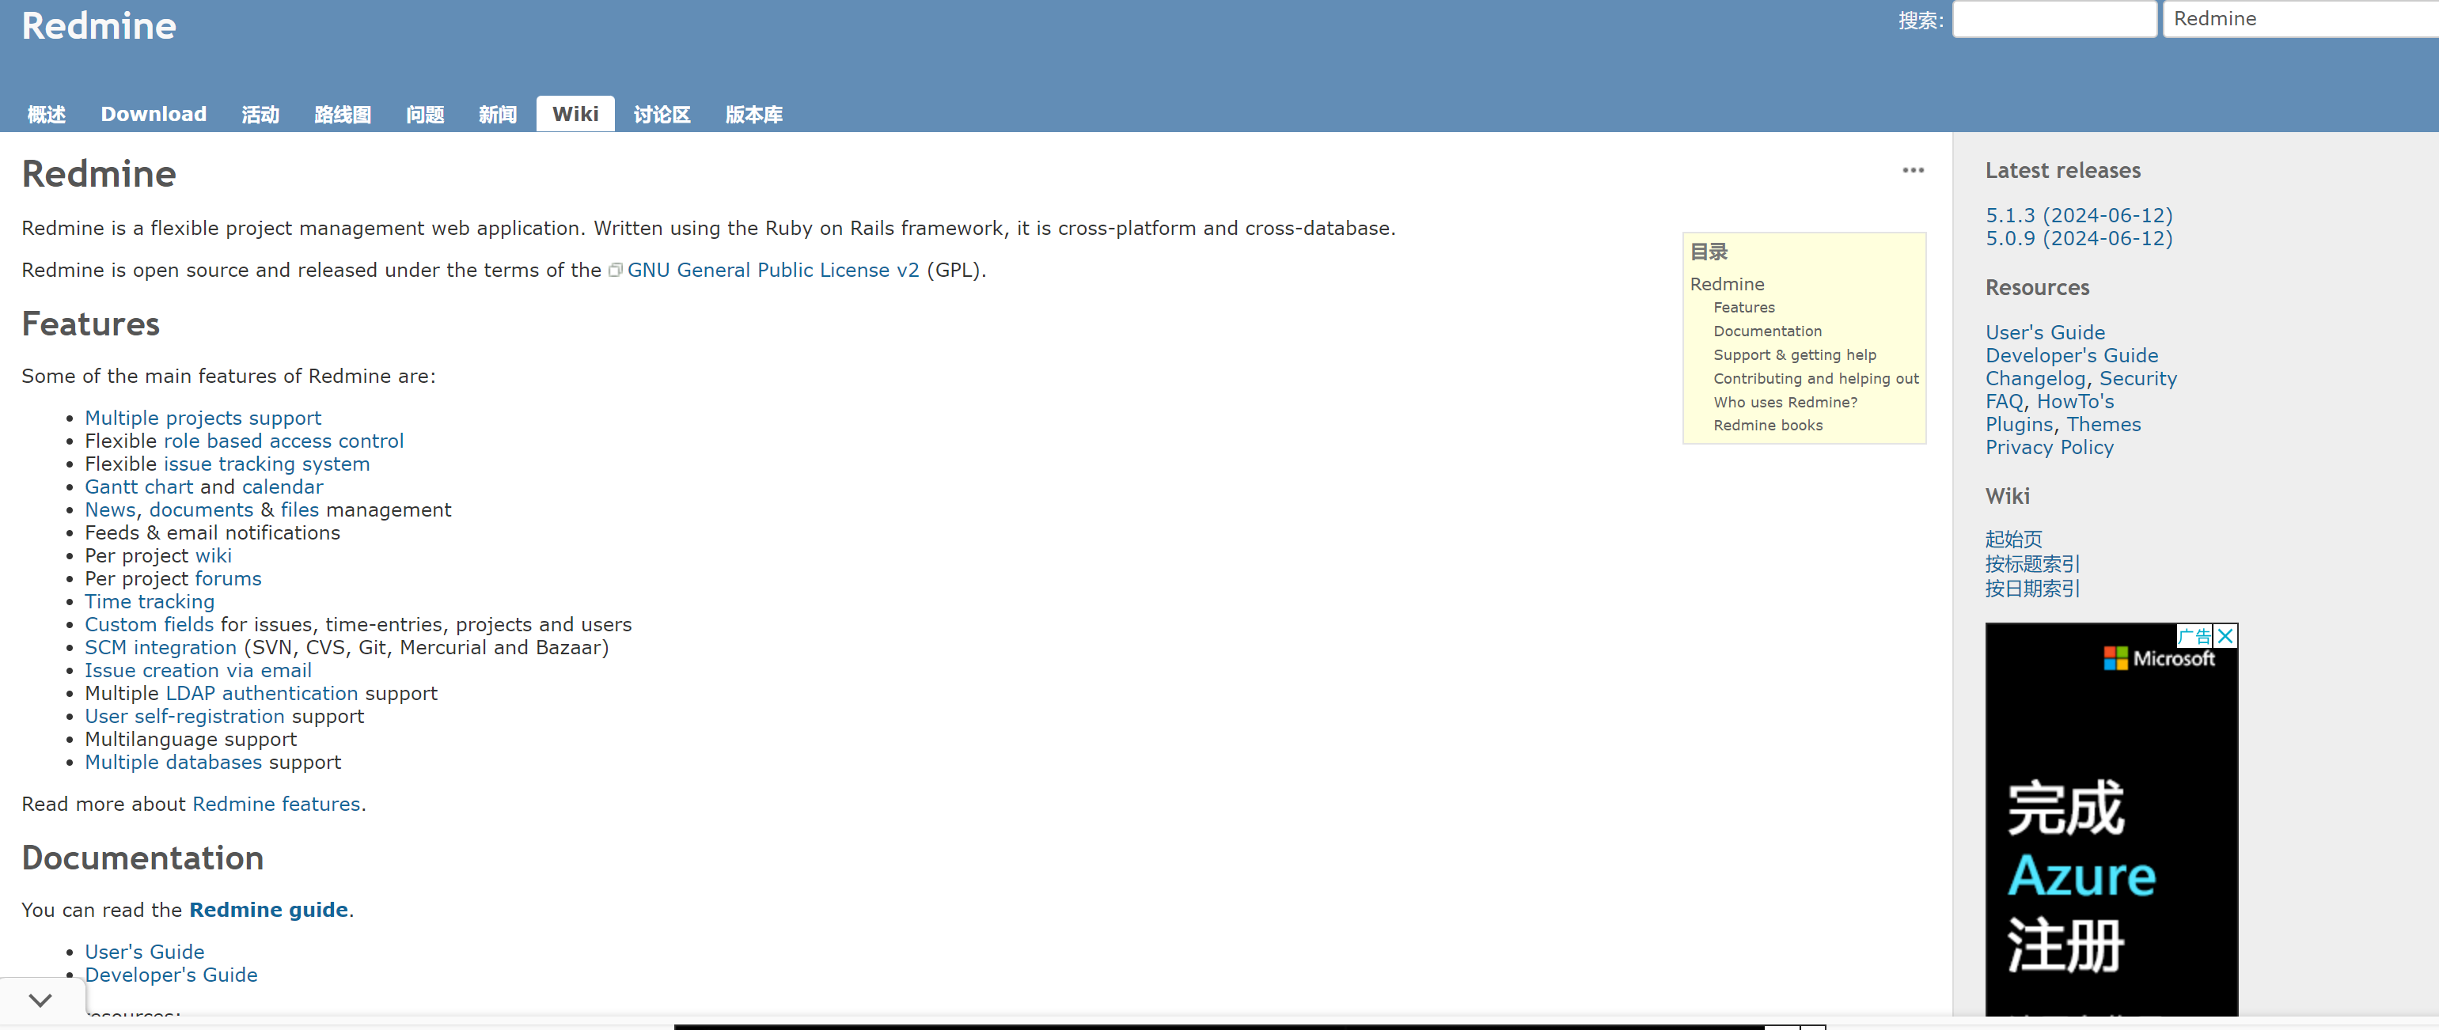Open the SCM integration link
The image size is (2439, 1030).
[161, 646]
